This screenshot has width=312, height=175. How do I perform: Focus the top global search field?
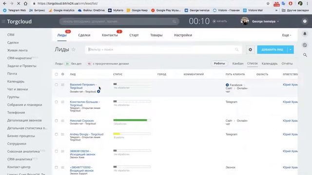pos(119,21)
